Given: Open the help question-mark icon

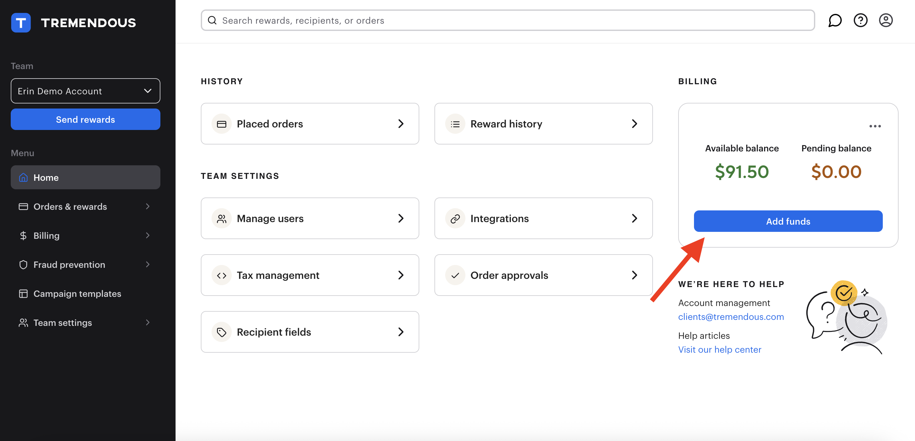Looking at the screenshot, I should [x=860, y=20].
